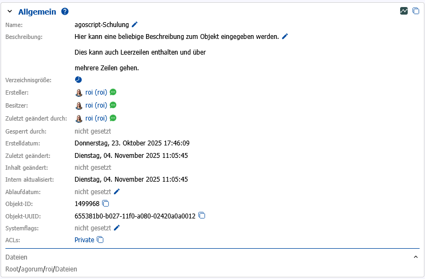Viewport: 425px width, 279px height.
Task: Open chat bubble next to Besitzer roi
Action: coord(113,105)
